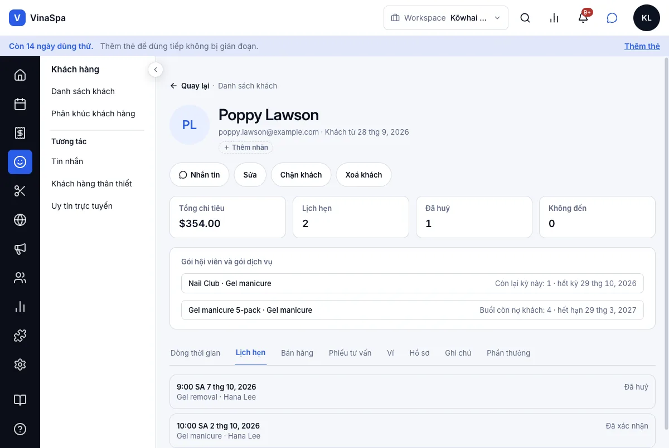Open the help question mark icon
669x448 pixels.
pos(20,429)
